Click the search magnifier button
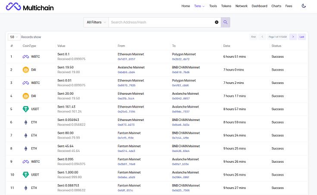317x195 pixels. click(226, 22)
